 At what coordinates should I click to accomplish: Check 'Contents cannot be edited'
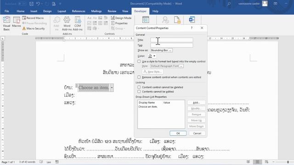tap(139, 92)
